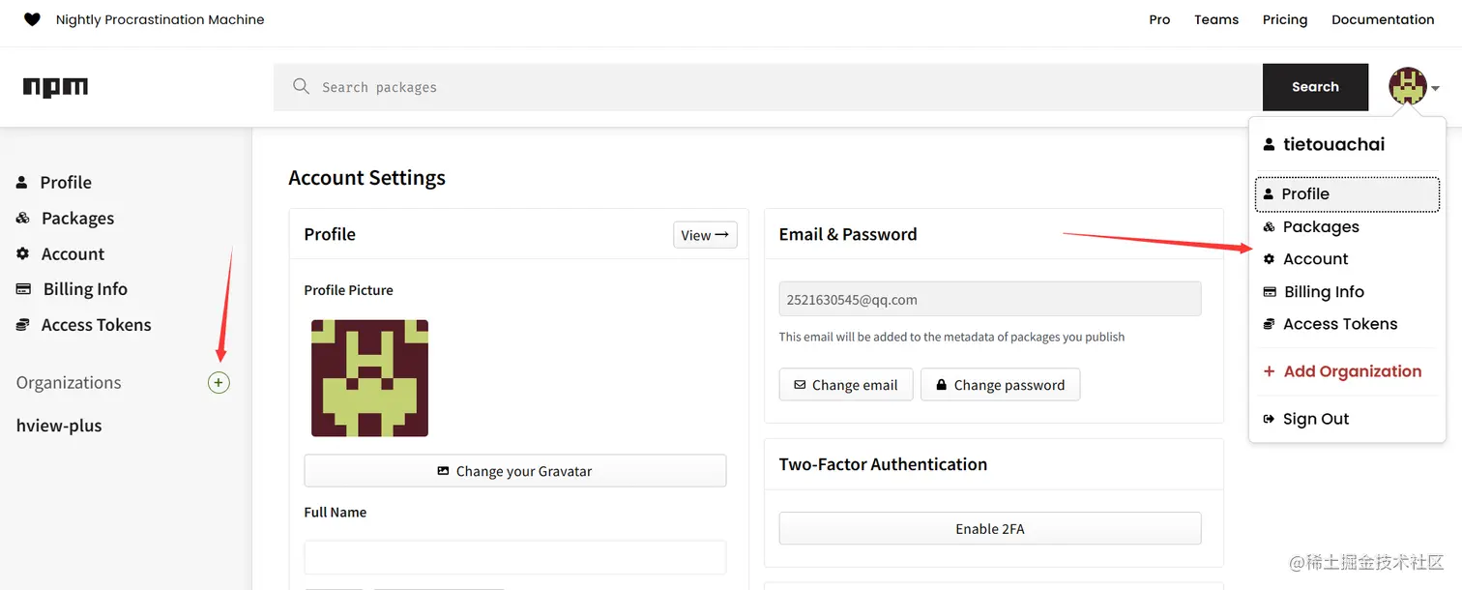This screenshot has height=590, width=1462.
Task: Click the npm logo
Action: pyautogui.click(x=55, y=87)
